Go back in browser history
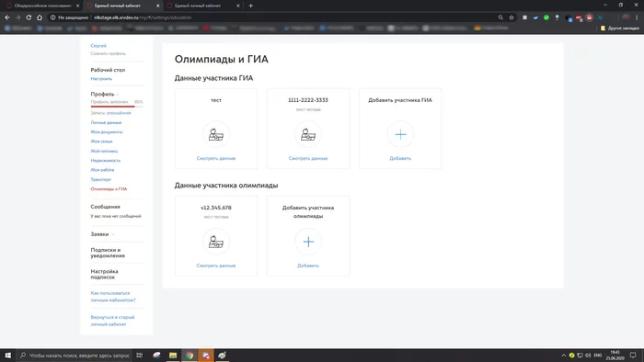 point(7,17)
